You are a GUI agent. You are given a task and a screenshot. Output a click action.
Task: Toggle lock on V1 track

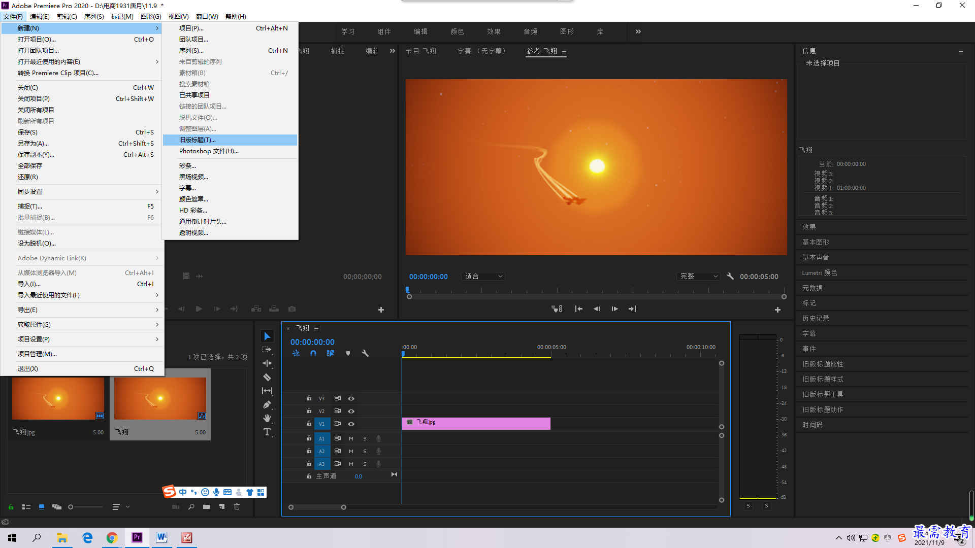pos(309,423)
